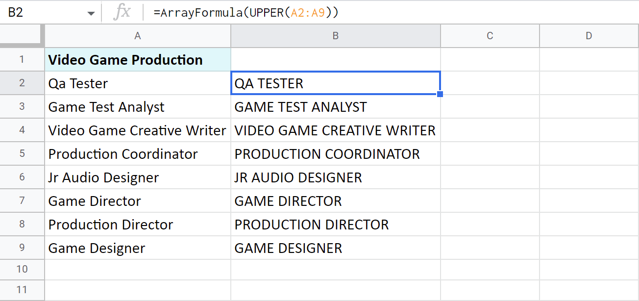Click the cell containing Qa Tester
This screenshot has width=639, height=301.
(x=138, y=83)
